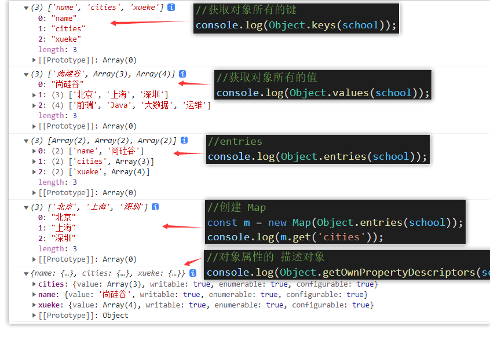This screenshot has height=348, width=490.
Task: Expand entry 2: (2) ['xueke', Array(4)]
Action: [34, 172]
